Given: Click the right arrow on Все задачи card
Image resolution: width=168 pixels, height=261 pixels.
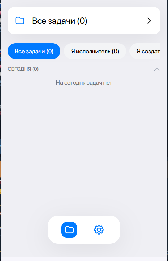Looking at the screenshot, I should [x=149, y=21].
